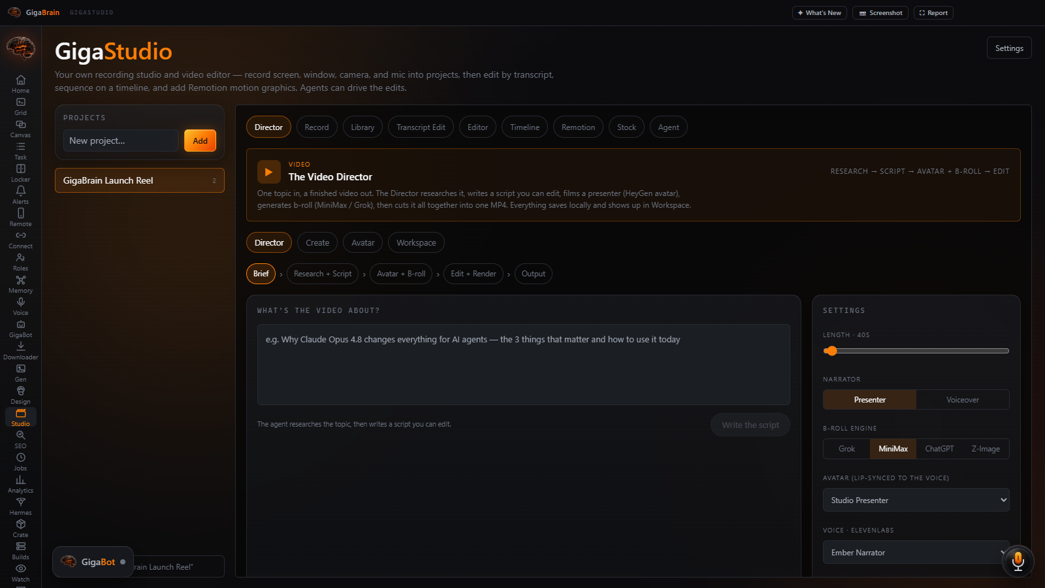Open Analytics in the sidebar
This screenshot has width=1045, height=588.
[x=20, y=483]
